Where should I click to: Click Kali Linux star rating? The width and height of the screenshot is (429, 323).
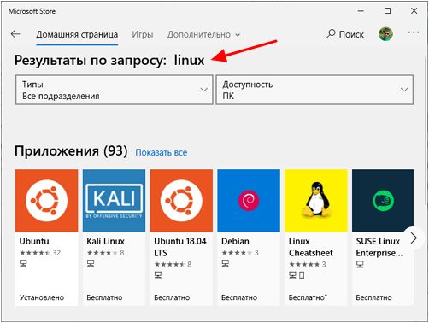[105, 253]
